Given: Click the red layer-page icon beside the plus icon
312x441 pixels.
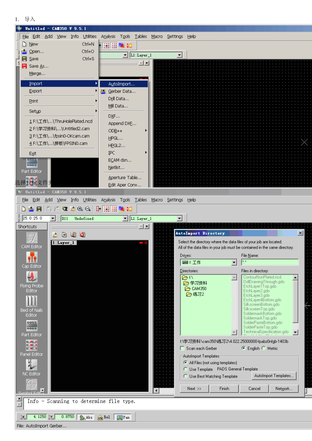Looking at the screenshot, I should pyautogui.click(x=73, y=235).
